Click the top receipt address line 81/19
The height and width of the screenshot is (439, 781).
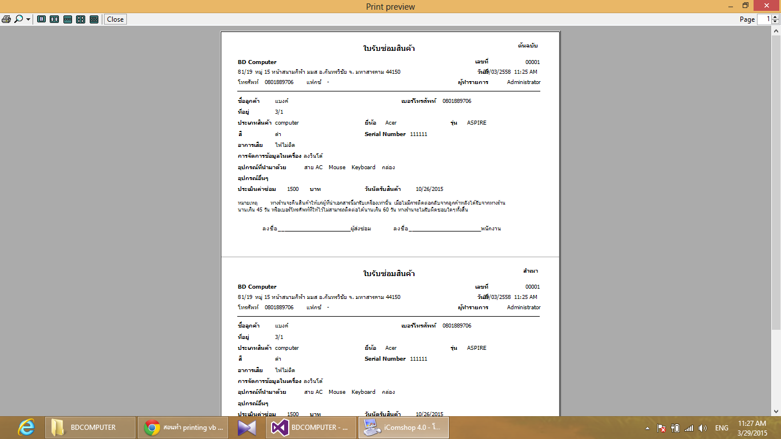pyautogui.click(x=319, y=71)
